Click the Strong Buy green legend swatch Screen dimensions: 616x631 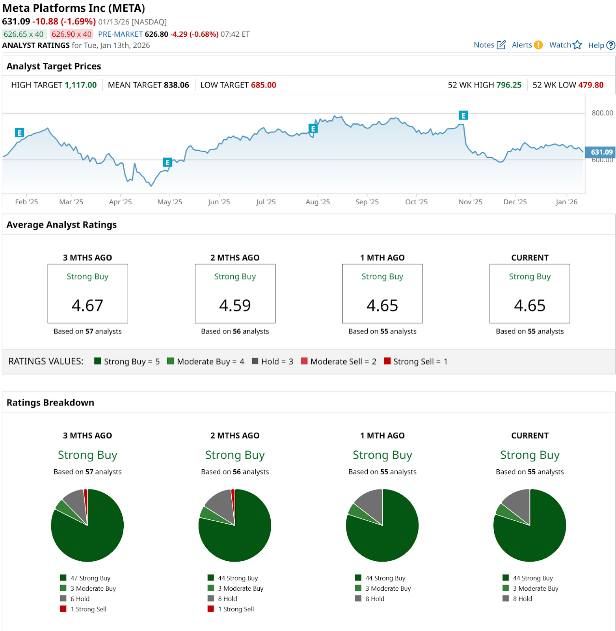pos(98,361)
